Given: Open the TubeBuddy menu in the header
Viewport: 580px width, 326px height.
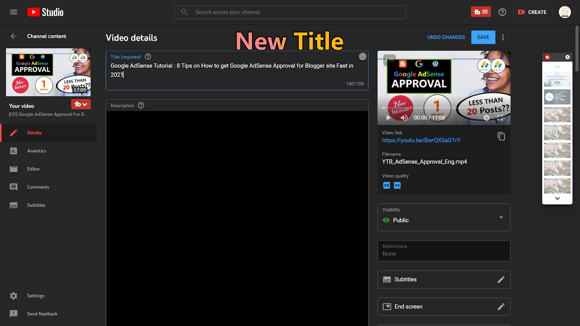Looking at the screenshot, I should (x=481, y=12).
